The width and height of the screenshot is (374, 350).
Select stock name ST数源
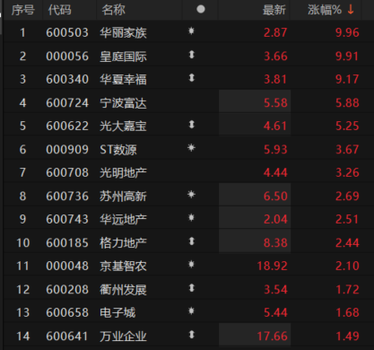pyautogui.click(x=118, y=149)
